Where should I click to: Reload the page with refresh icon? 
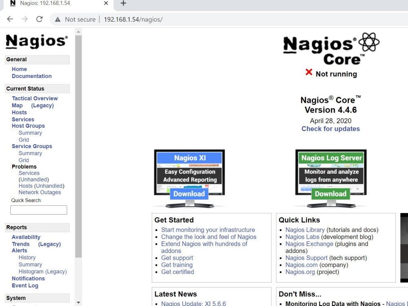pyautogui.click(x=39, y=19)
